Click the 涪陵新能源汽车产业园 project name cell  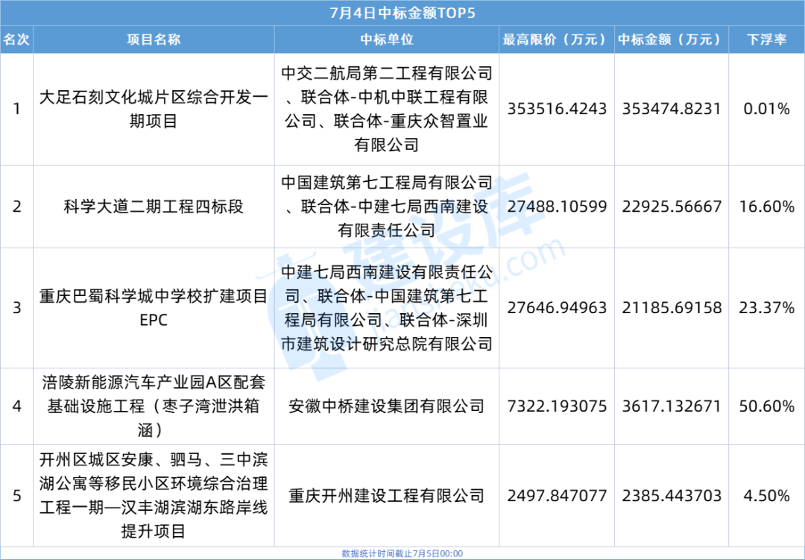[154, 406]
